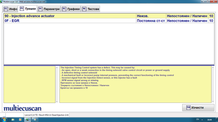
Task: Open the F5 Графики tab
Action: [71, 9]
